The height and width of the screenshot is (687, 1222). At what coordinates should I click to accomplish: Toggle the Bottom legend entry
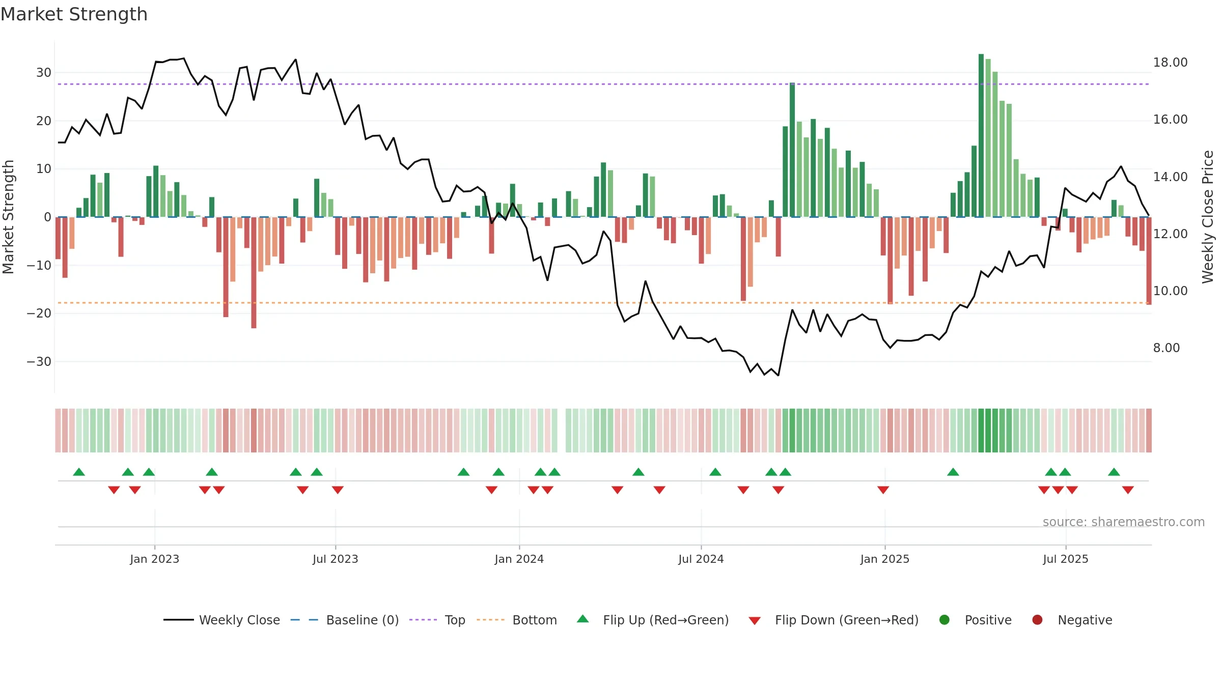pos(517,620)
